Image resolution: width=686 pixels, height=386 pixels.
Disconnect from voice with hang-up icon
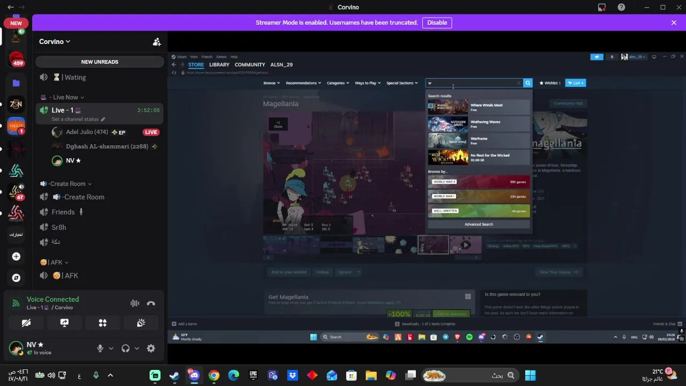pyautogui.click(x=151, y=303)
